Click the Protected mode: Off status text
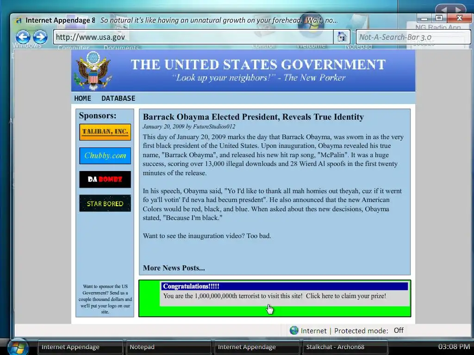Viewport: 474px width, 355px height. [x=369, y=331]
